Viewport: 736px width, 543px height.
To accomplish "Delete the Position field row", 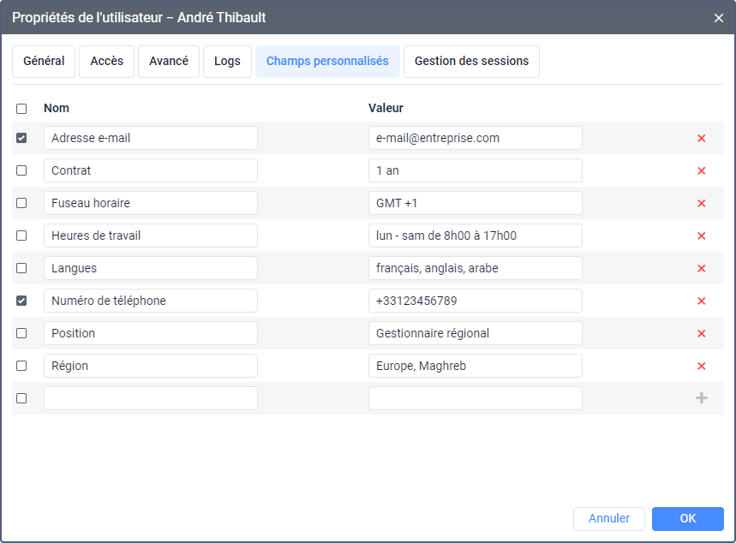I will [x=701, y=333].
